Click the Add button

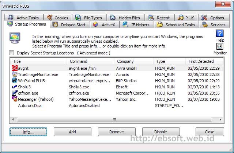72,132
